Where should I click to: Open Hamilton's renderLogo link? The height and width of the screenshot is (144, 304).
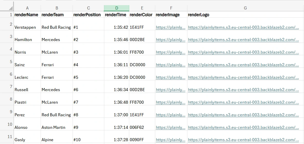(243, 40)
